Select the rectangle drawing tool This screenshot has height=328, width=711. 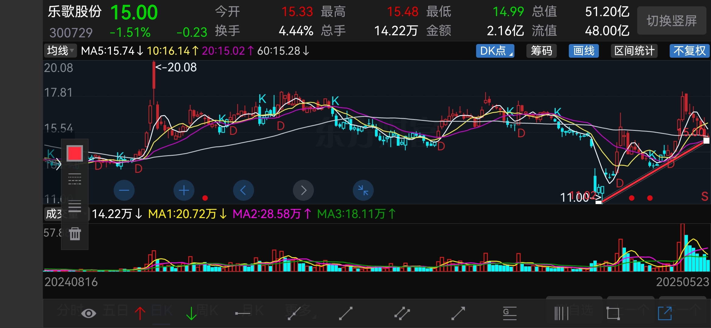click(613, 313)
